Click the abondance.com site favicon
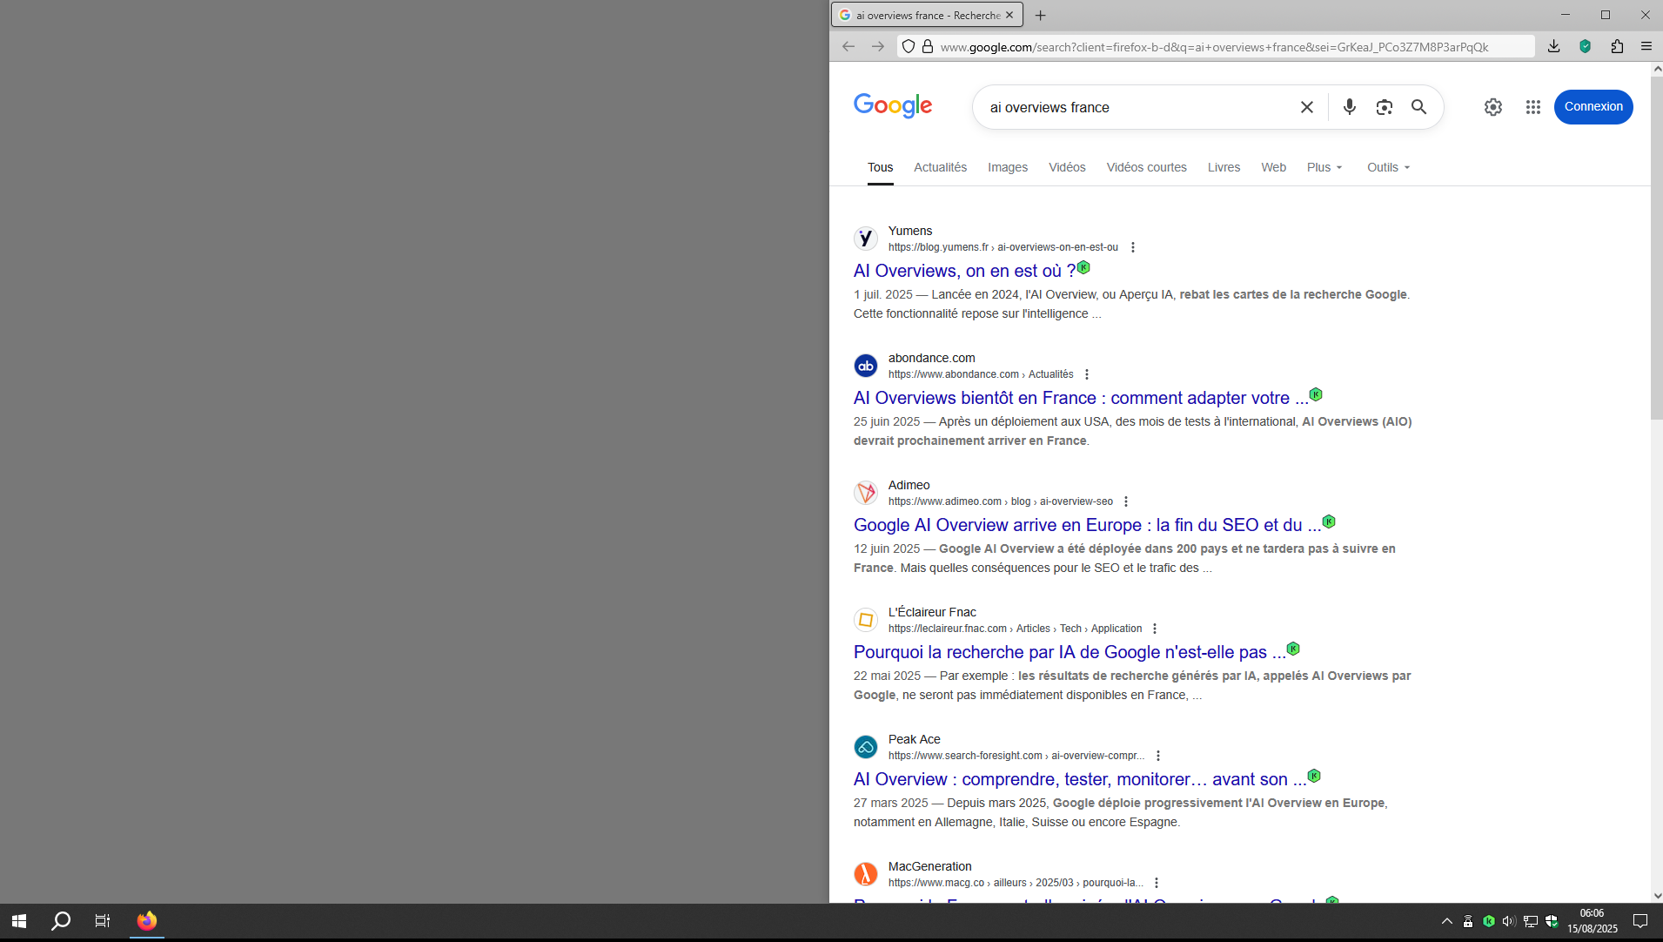Screen dimensions: 1663x942 coord(866,366)
